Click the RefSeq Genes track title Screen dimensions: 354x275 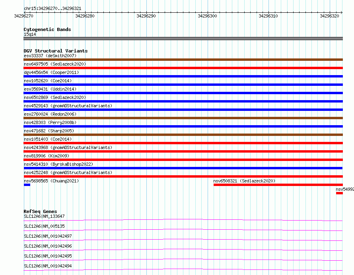point(40,211)
